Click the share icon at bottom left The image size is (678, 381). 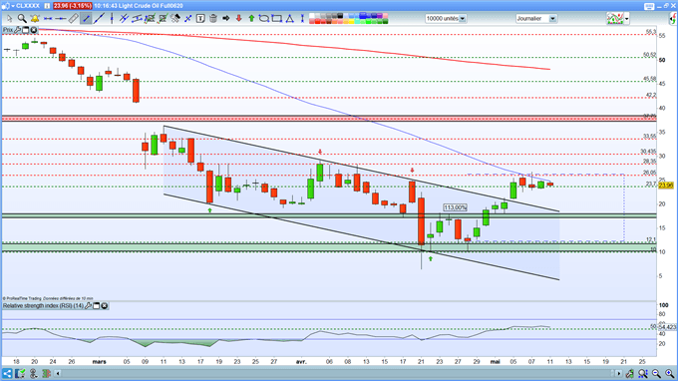[7, 373]
